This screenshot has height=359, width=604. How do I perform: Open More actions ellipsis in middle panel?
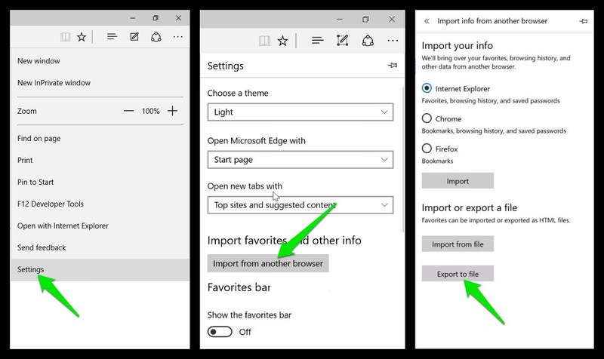[x=393, y=41]
